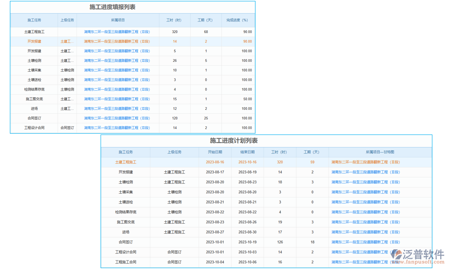Screen dimensions: 449x269
Task: Click end date 2023-10-16 of 土建工程施工
Action: (x=247, y=162)
